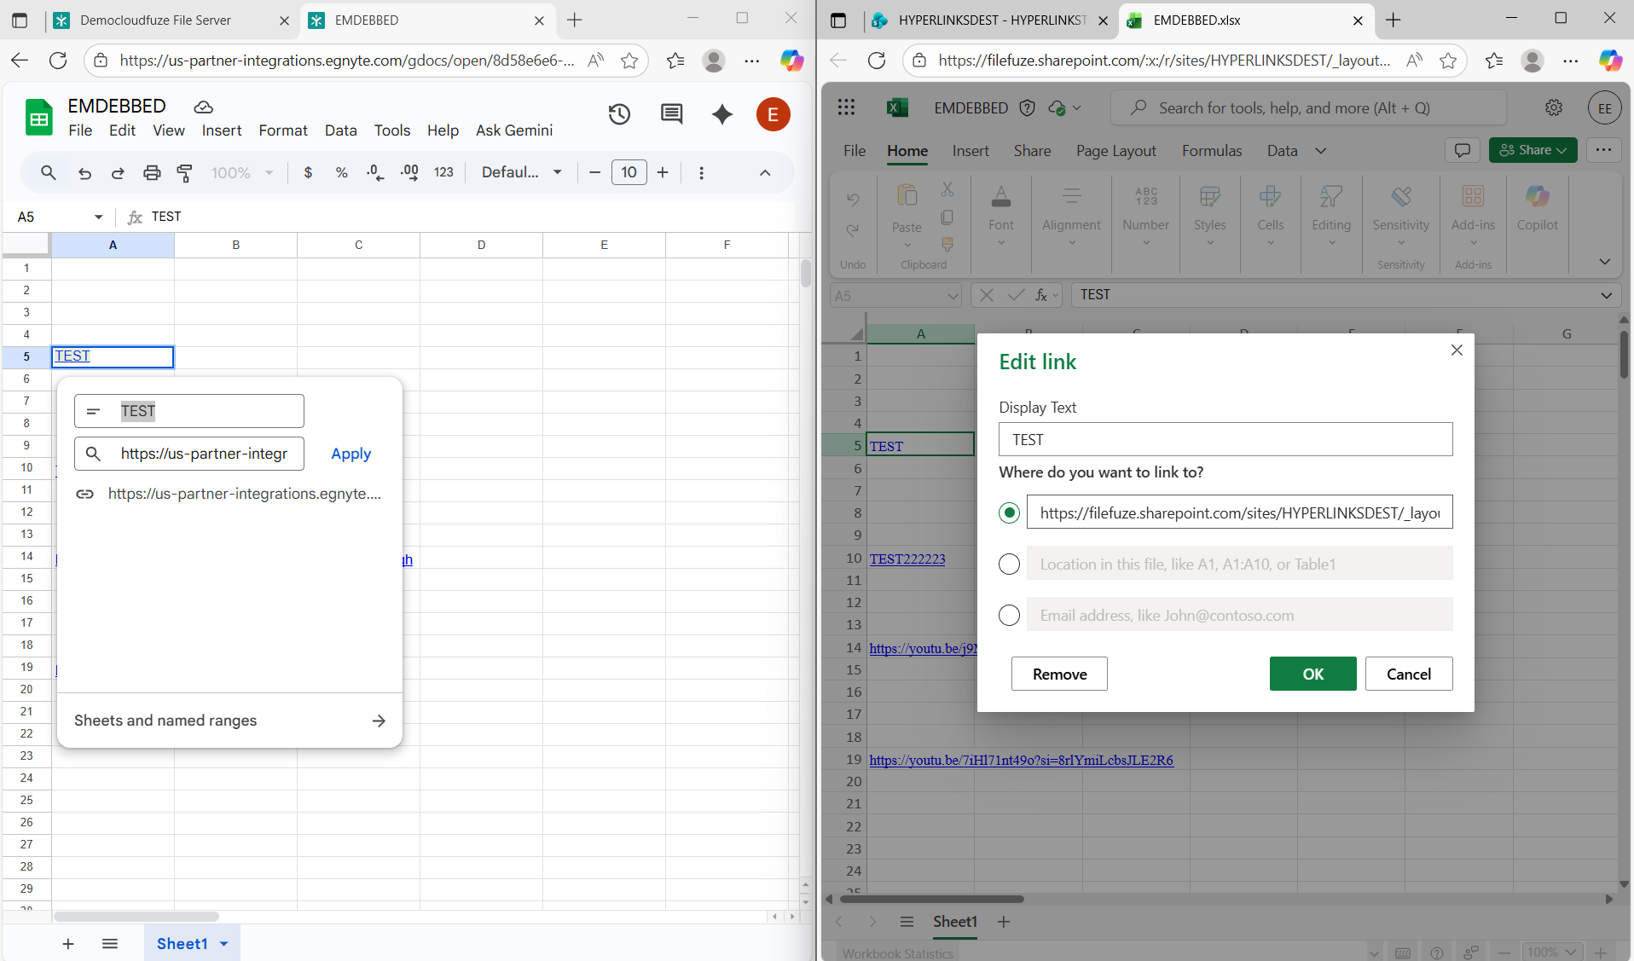Click the Gemini spark icon
The image size is (1634, 961).
(721, 113)
